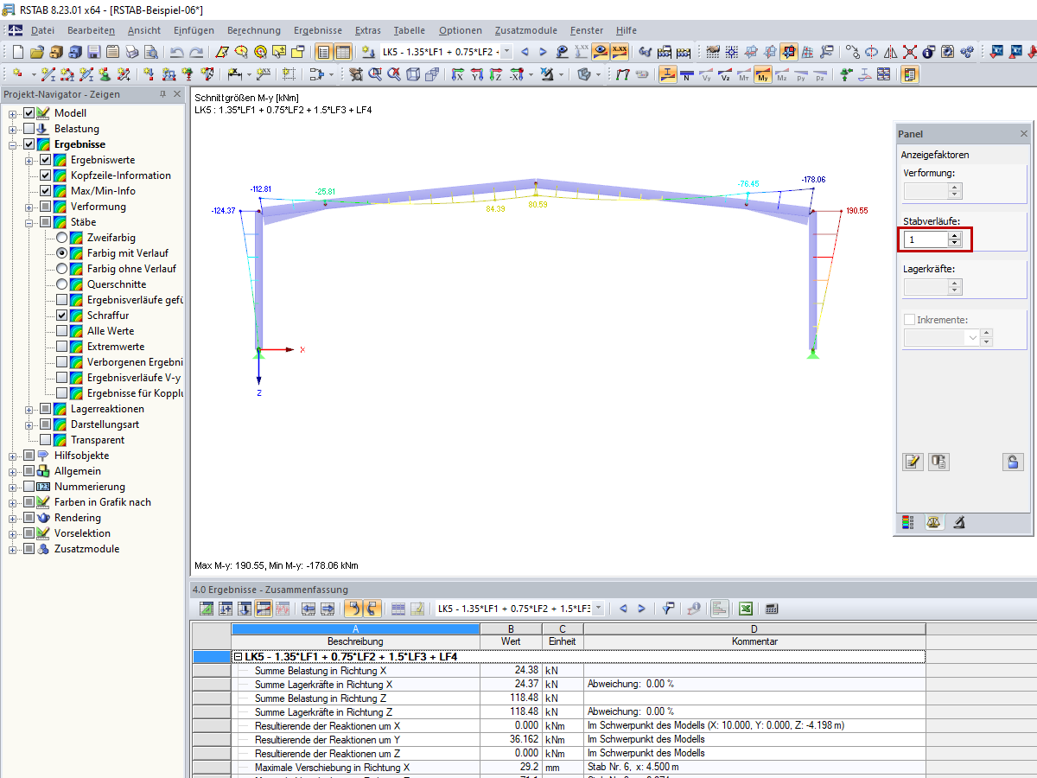The height and width of the screenshot is (778, 1037).
Task: Open the Datei menu
Action: click(42, 30)
